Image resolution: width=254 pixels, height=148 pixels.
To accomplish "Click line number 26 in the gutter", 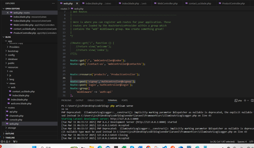I will coord(64,78).
